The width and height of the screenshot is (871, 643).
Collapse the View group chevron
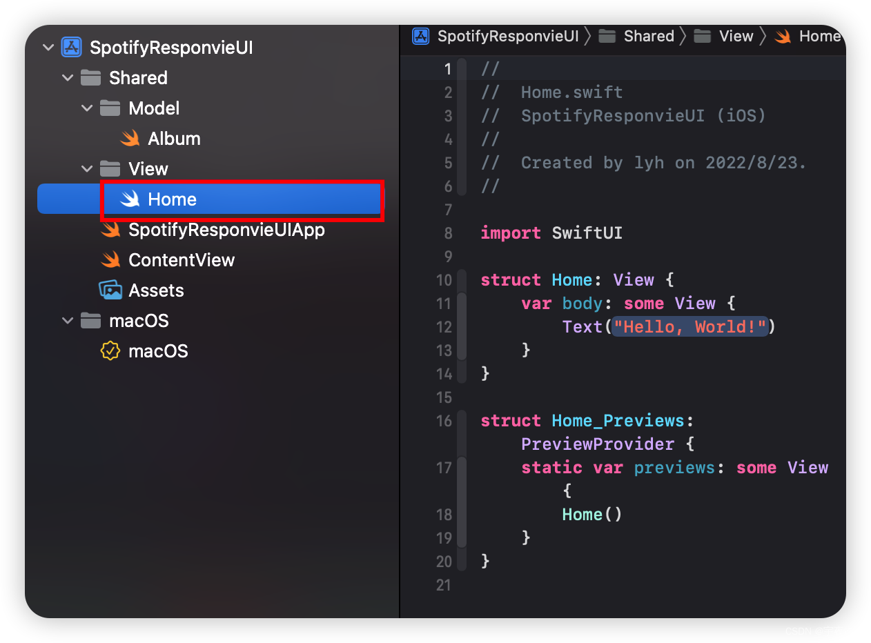pyautogui.click(x=87, y=169)
